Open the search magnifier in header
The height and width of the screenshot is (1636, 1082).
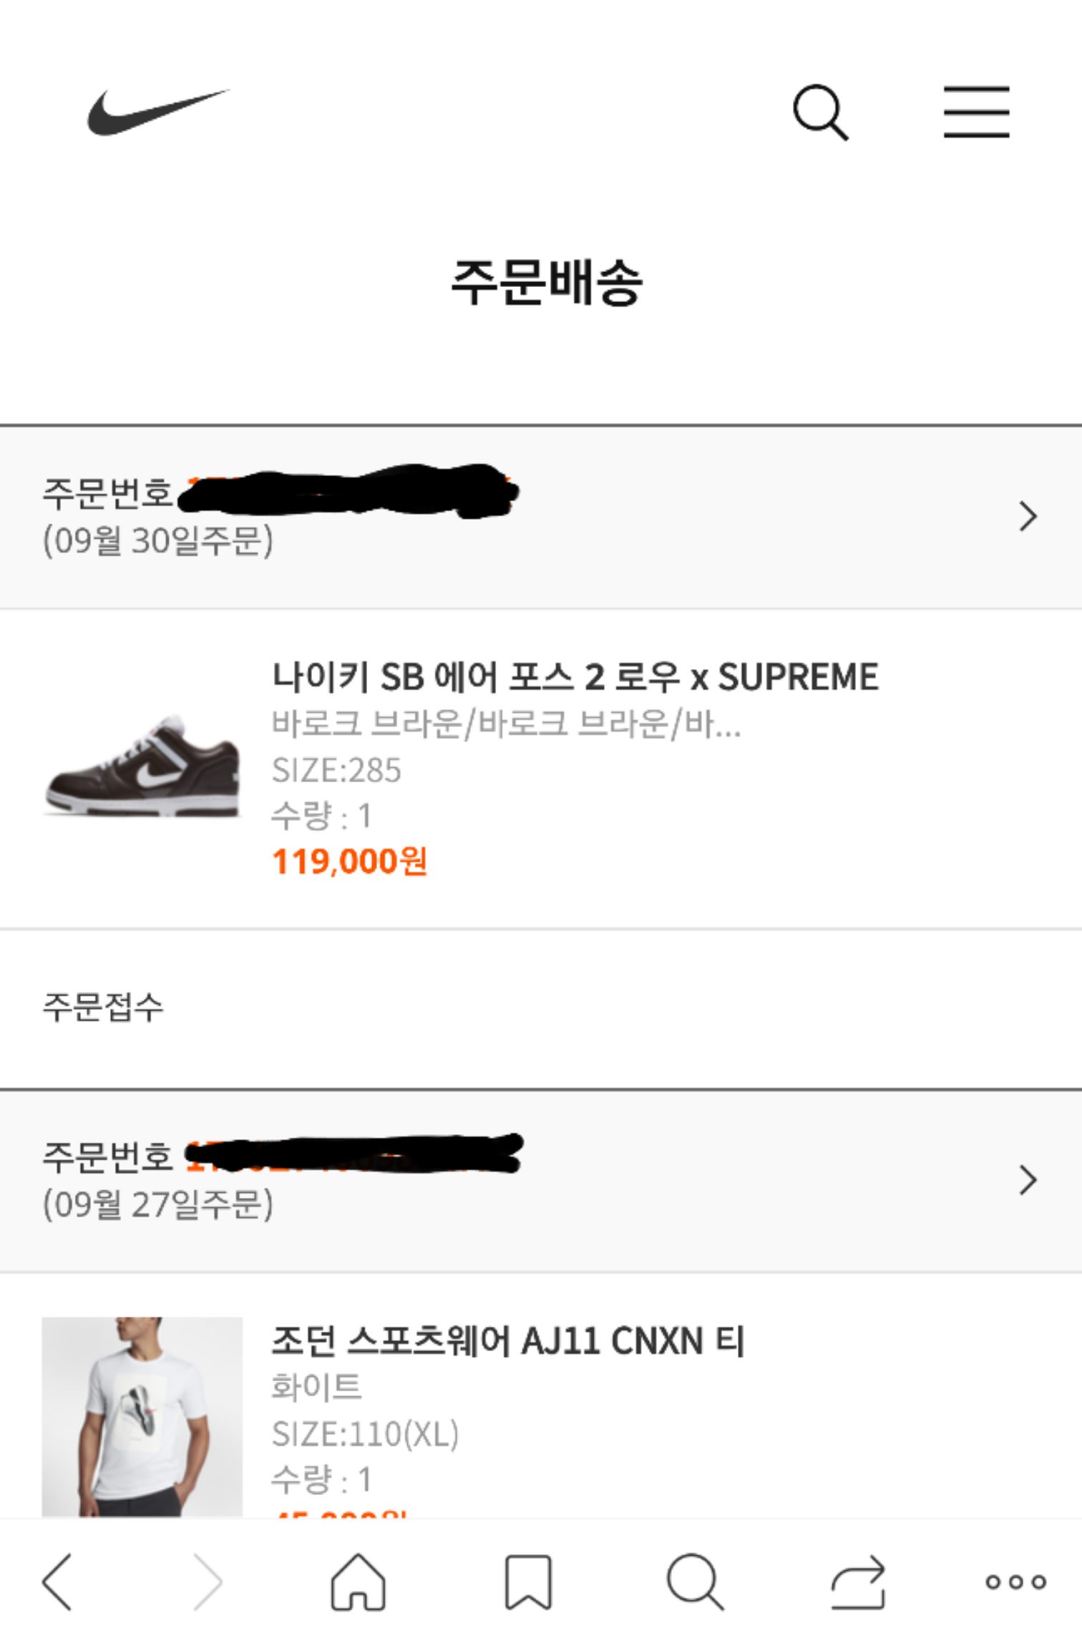point(820,112)
